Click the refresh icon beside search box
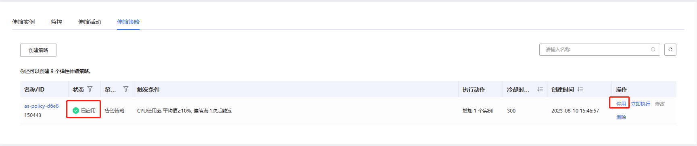The width and height of the screenshot is (697, 146). (x=670, y=50)
